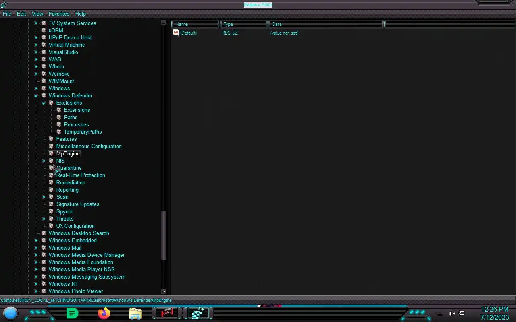Click the TemporaryPaths key folder icon

coord(59,132)
